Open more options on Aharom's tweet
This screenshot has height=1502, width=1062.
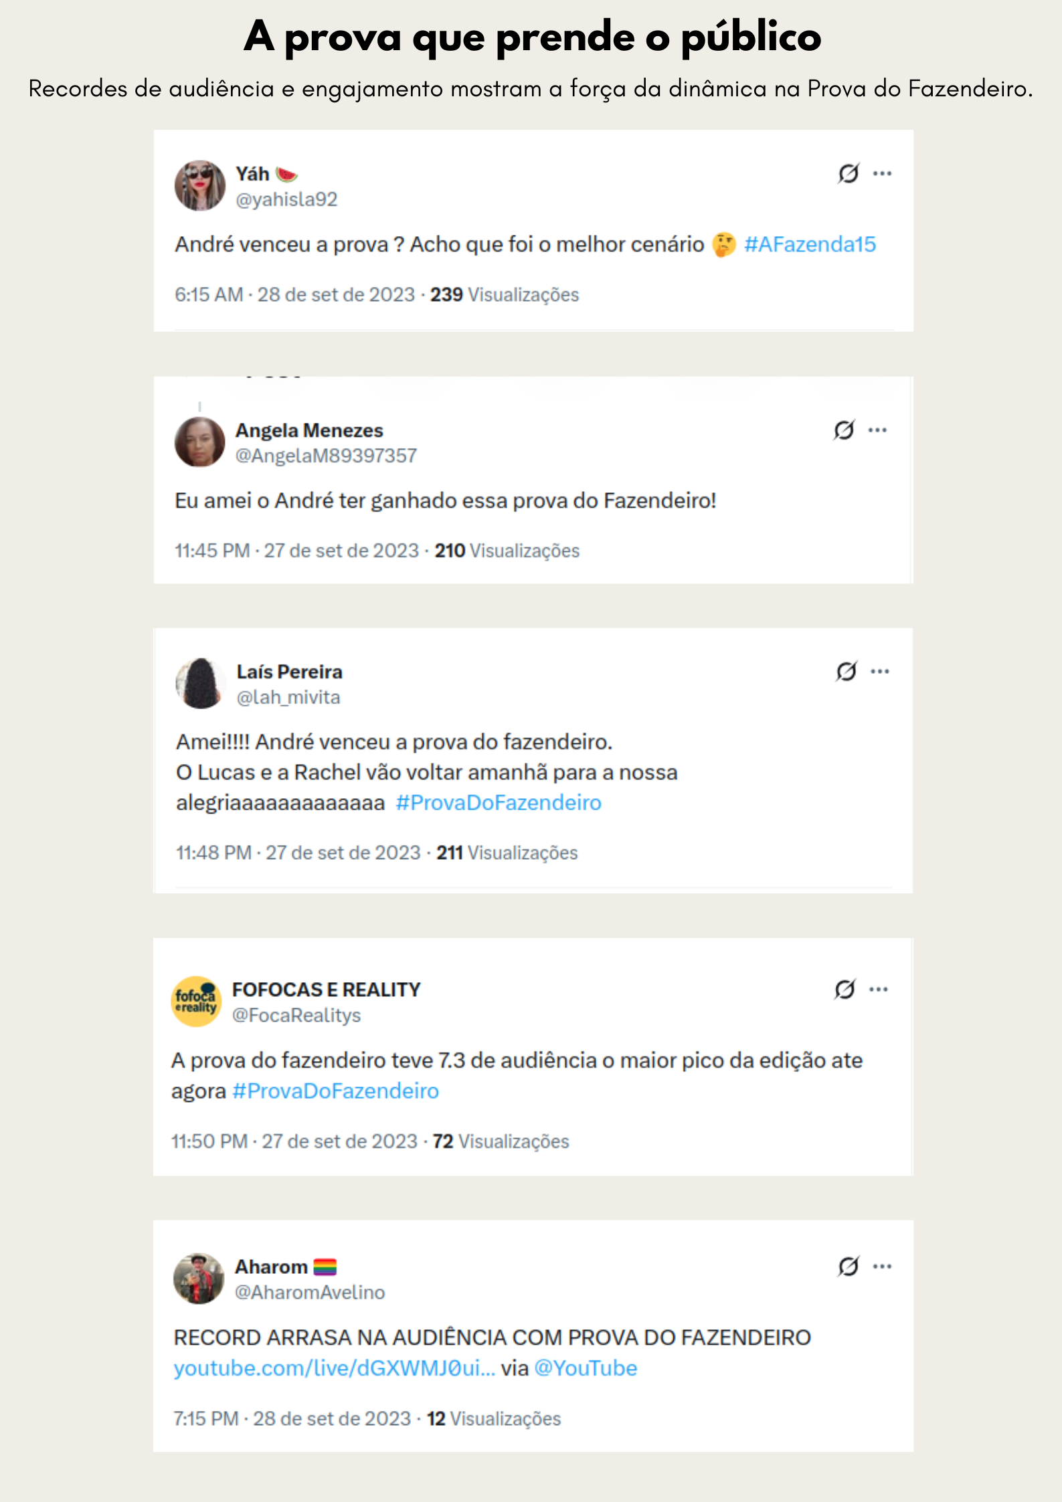882,1266
